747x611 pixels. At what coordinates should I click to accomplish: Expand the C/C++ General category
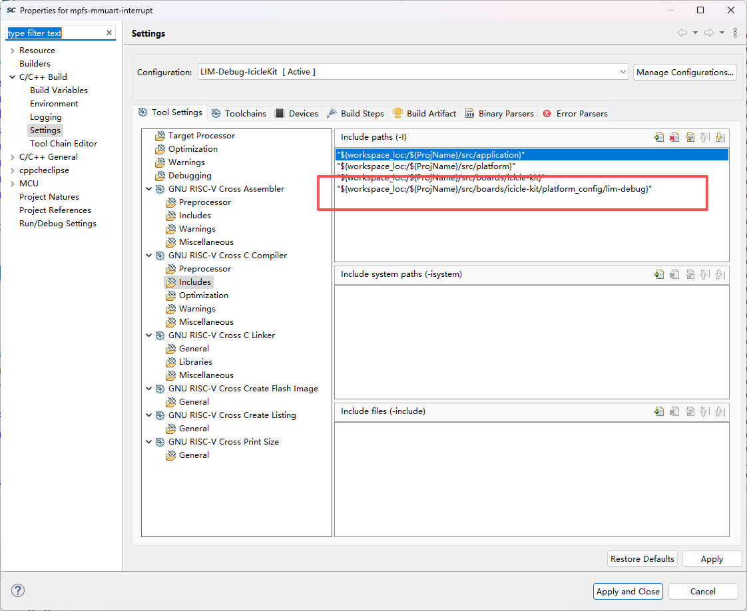coord(13,157)
